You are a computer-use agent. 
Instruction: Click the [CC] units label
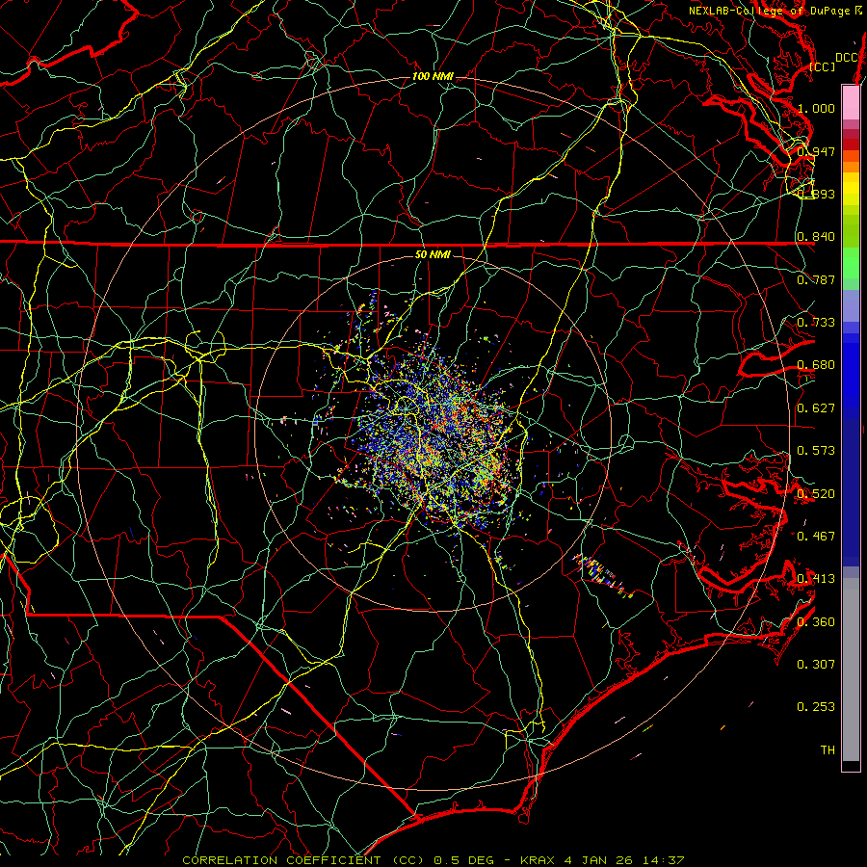[x=823, y=66]
